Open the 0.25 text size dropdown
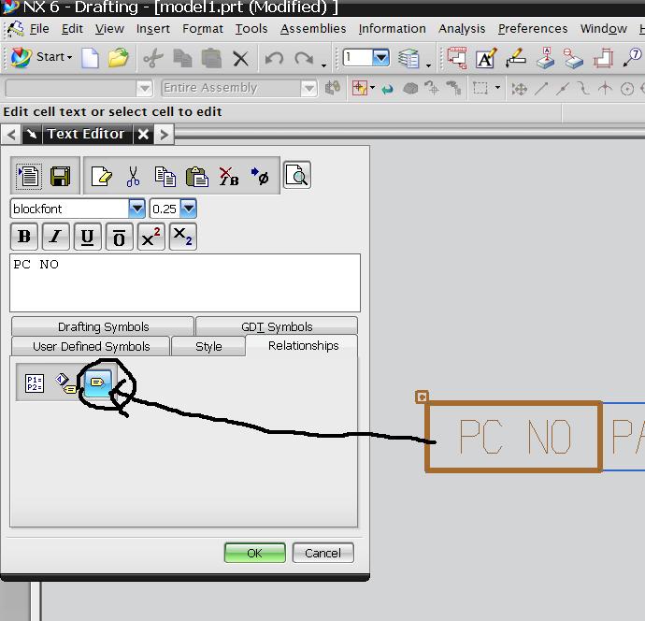This screenshot has height=621, width=645. coord(189,209)
